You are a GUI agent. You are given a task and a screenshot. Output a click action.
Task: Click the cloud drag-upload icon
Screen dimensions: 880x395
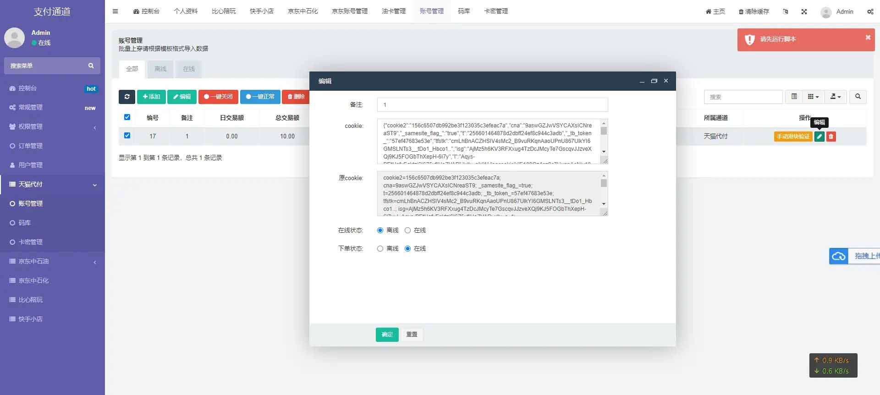click(x=839, y=256)
